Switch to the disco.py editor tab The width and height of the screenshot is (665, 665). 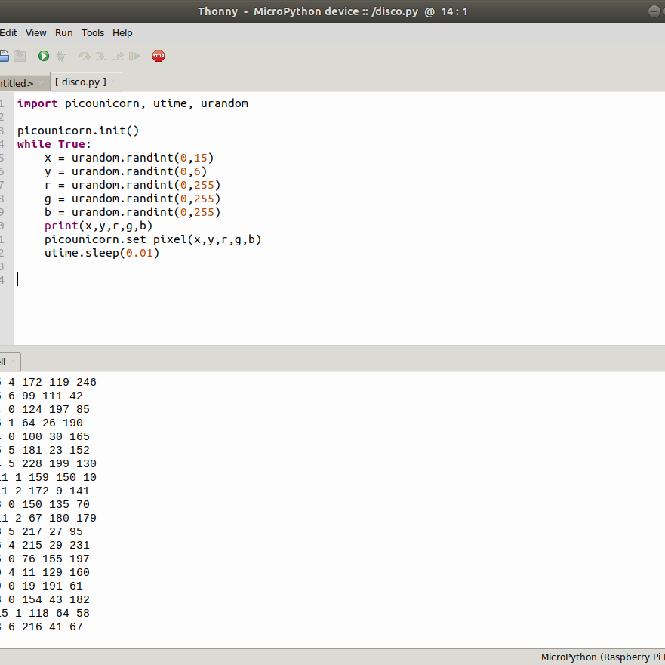[x=81, y=82]
